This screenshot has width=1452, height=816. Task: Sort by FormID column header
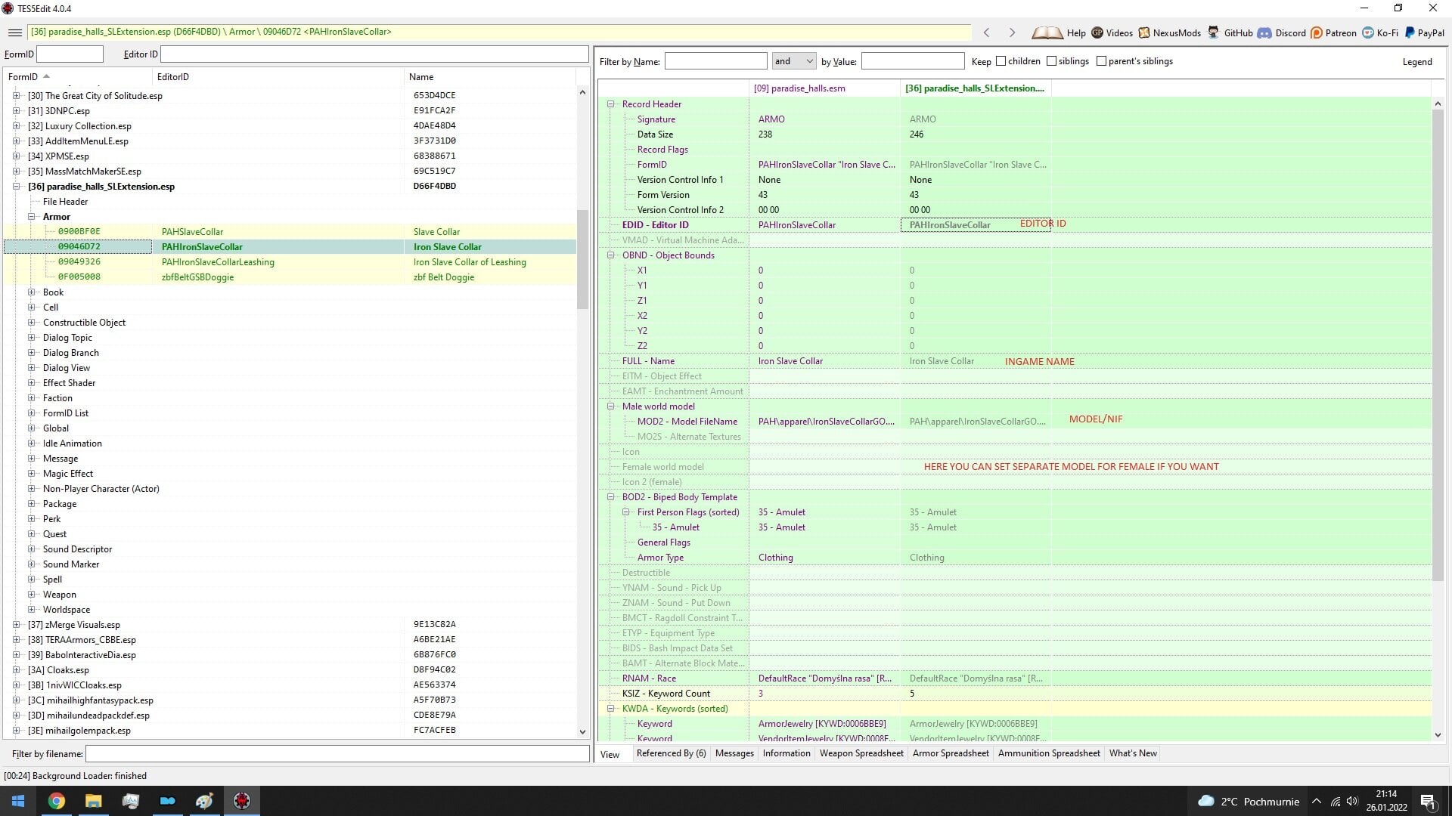click(78, 77)
